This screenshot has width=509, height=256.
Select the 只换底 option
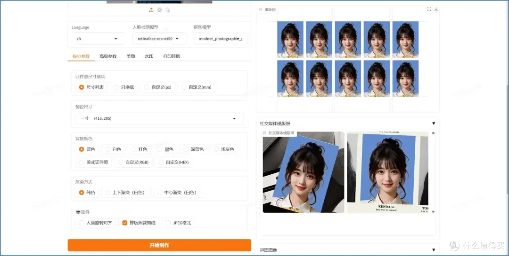(x=123, y=87)
